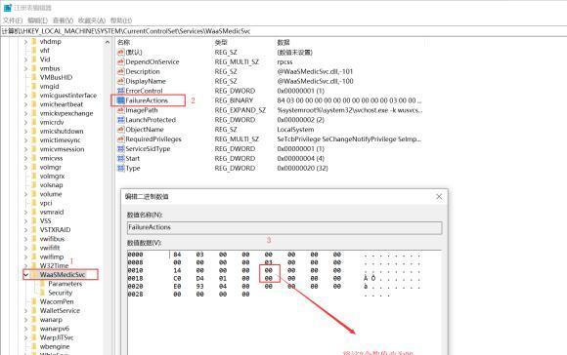Expand the Vid tree node
The height and width of the screenshot is (355, 567).
(25, 59)
